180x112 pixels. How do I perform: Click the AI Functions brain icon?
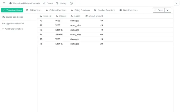27,10
